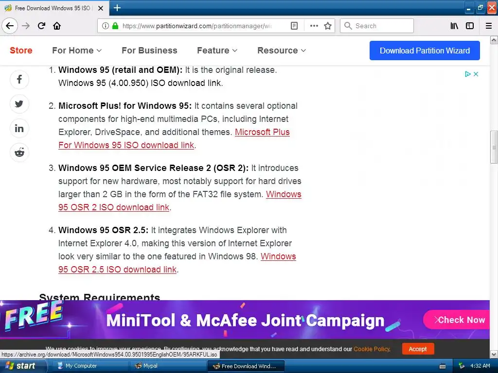498x373 pixels.
Task: Click Check Now on the campaign banner
Action: click(x=457, y=320)
